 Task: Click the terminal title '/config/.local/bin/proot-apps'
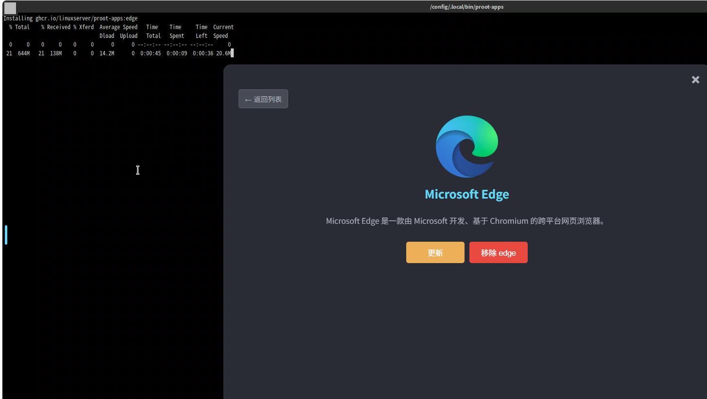coord(466,7)
